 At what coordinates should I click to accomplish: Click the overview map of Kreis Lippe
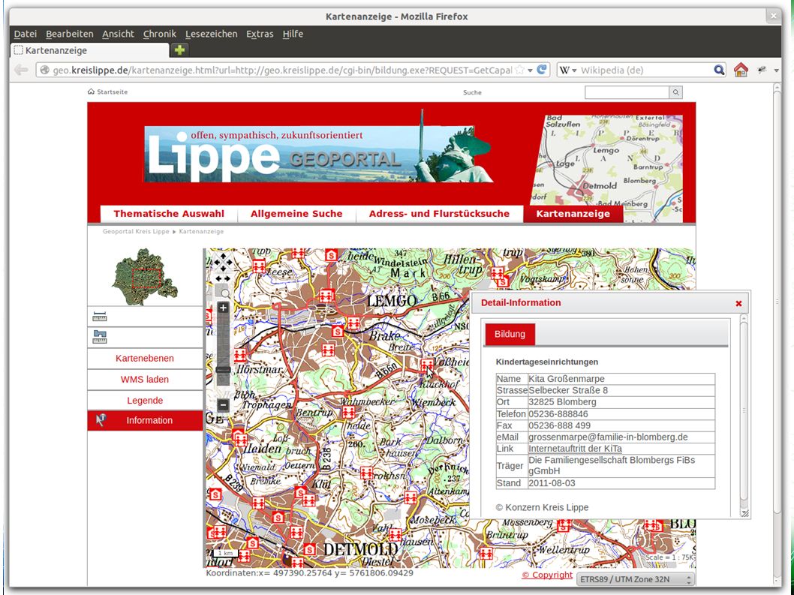(x=145, y=277)
